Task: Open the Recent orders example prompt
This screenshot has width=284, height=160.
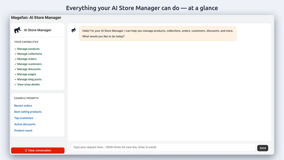Action: [x=23, y=106]
